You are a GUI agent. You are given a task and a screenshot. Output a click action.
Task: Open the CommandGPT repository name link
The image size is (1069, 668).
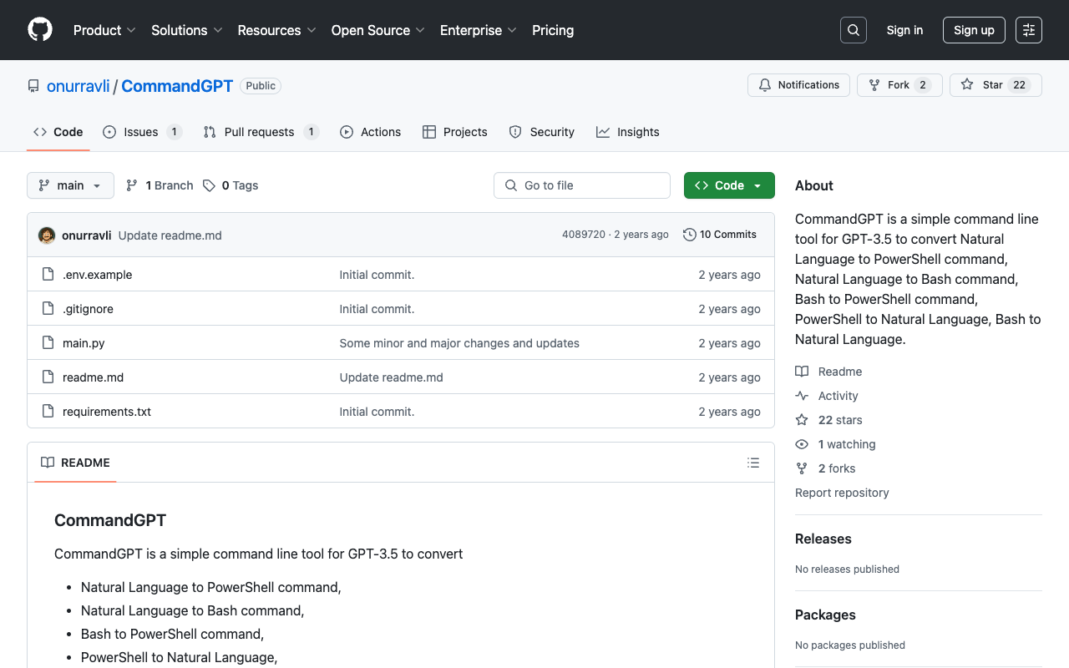pyautogui.click(x=177, y=86)
